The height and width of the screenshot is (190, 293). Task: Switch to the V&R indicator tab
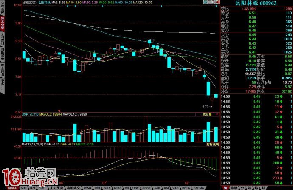coord(175,188)
